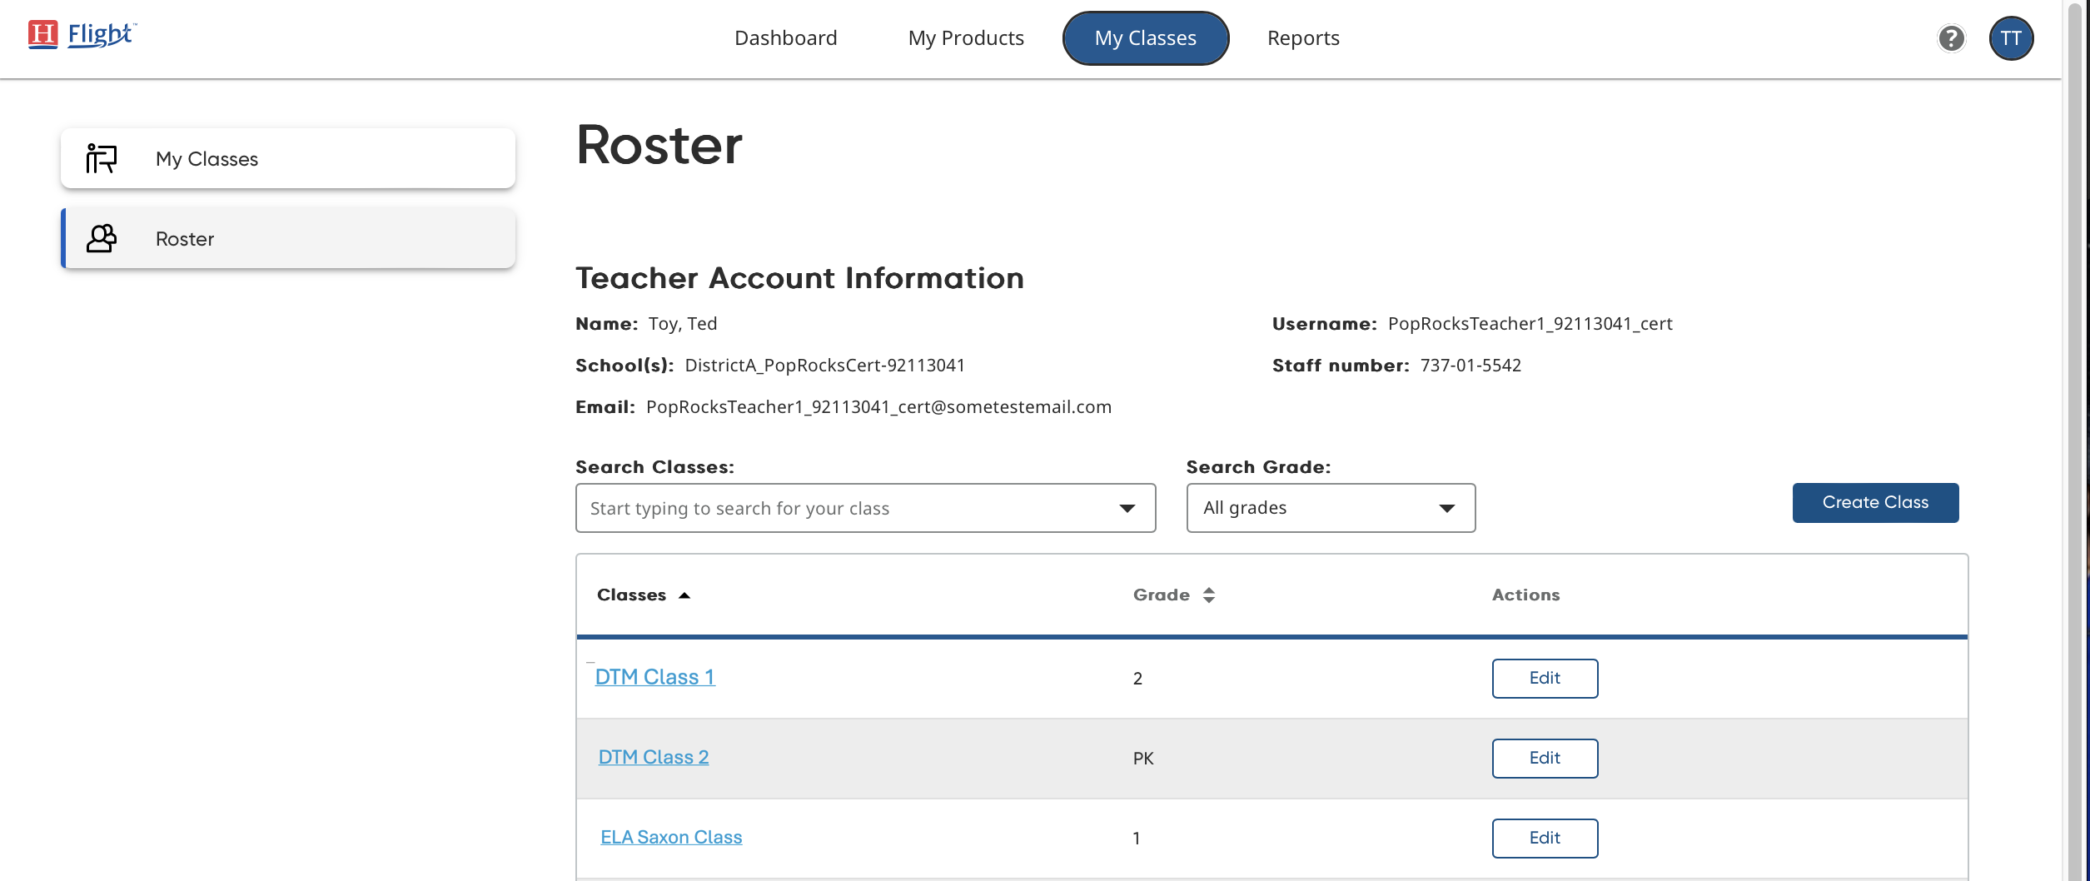Switch to the Dashboard tab
The image size is (2090, 881).
point(785,38)
